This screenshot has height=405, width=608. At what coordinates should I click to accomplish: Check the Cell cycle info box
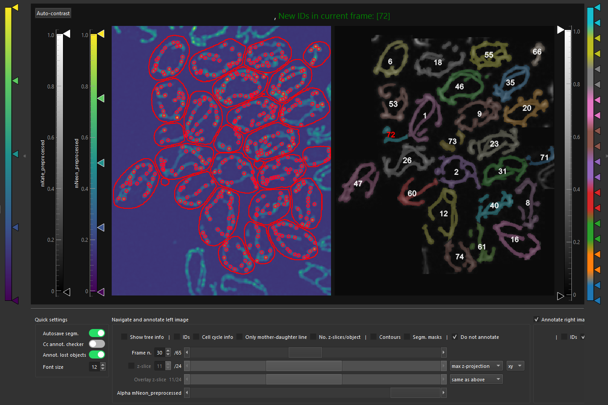(x=196, y=337)
